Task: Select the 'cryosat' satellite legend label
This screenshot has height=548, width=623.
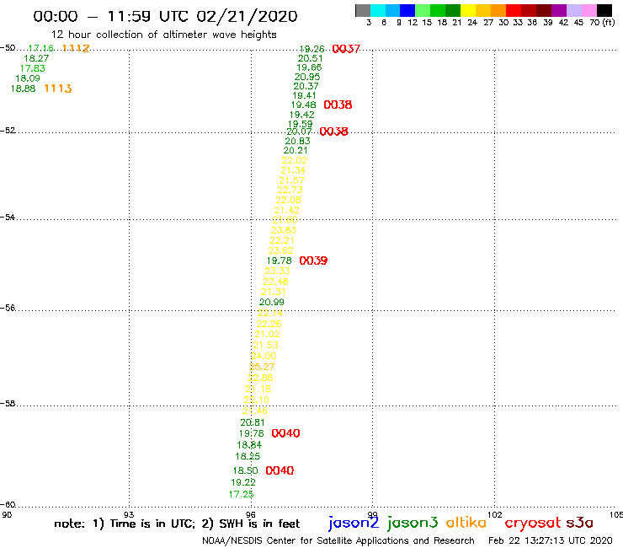Action: [533, 523]
